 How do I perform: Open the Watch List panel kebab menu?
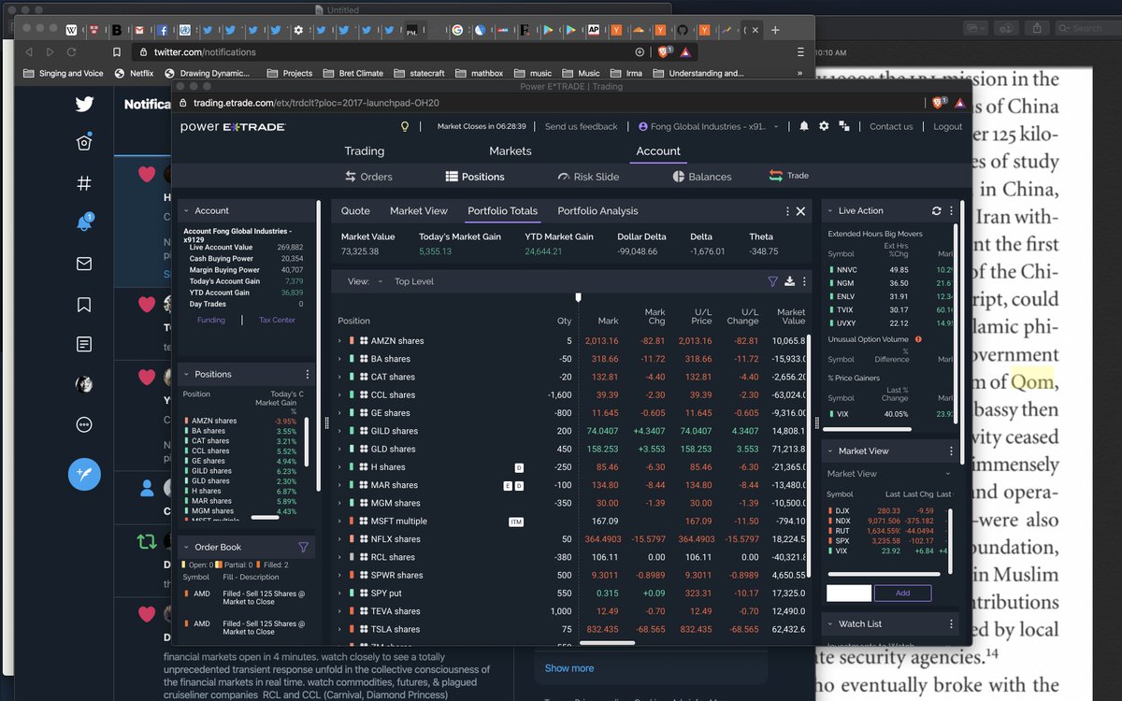tap(952, 623)
